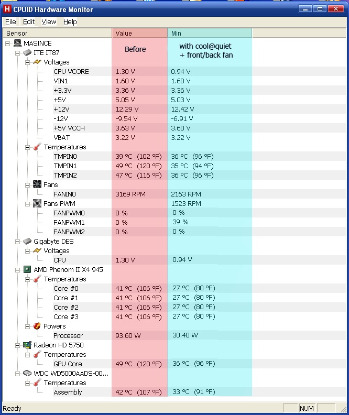349x415 pixels.
Task: Collapse the Gigabyte DES node
Action: pyautogui.click(x=17, y=242)
